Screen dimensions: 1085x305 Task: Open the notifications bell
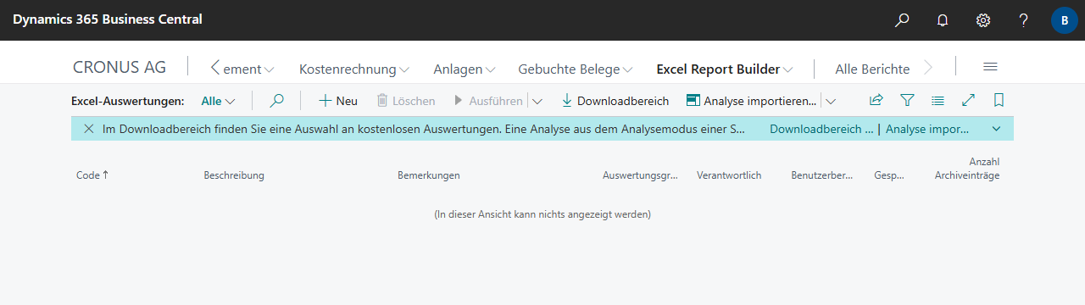943,20
